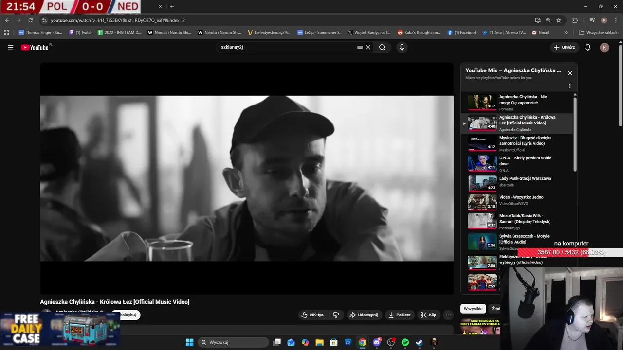Open more actions ellipsis under video
Viewport: 623px width, 350px height.
(x=448, y=315)
